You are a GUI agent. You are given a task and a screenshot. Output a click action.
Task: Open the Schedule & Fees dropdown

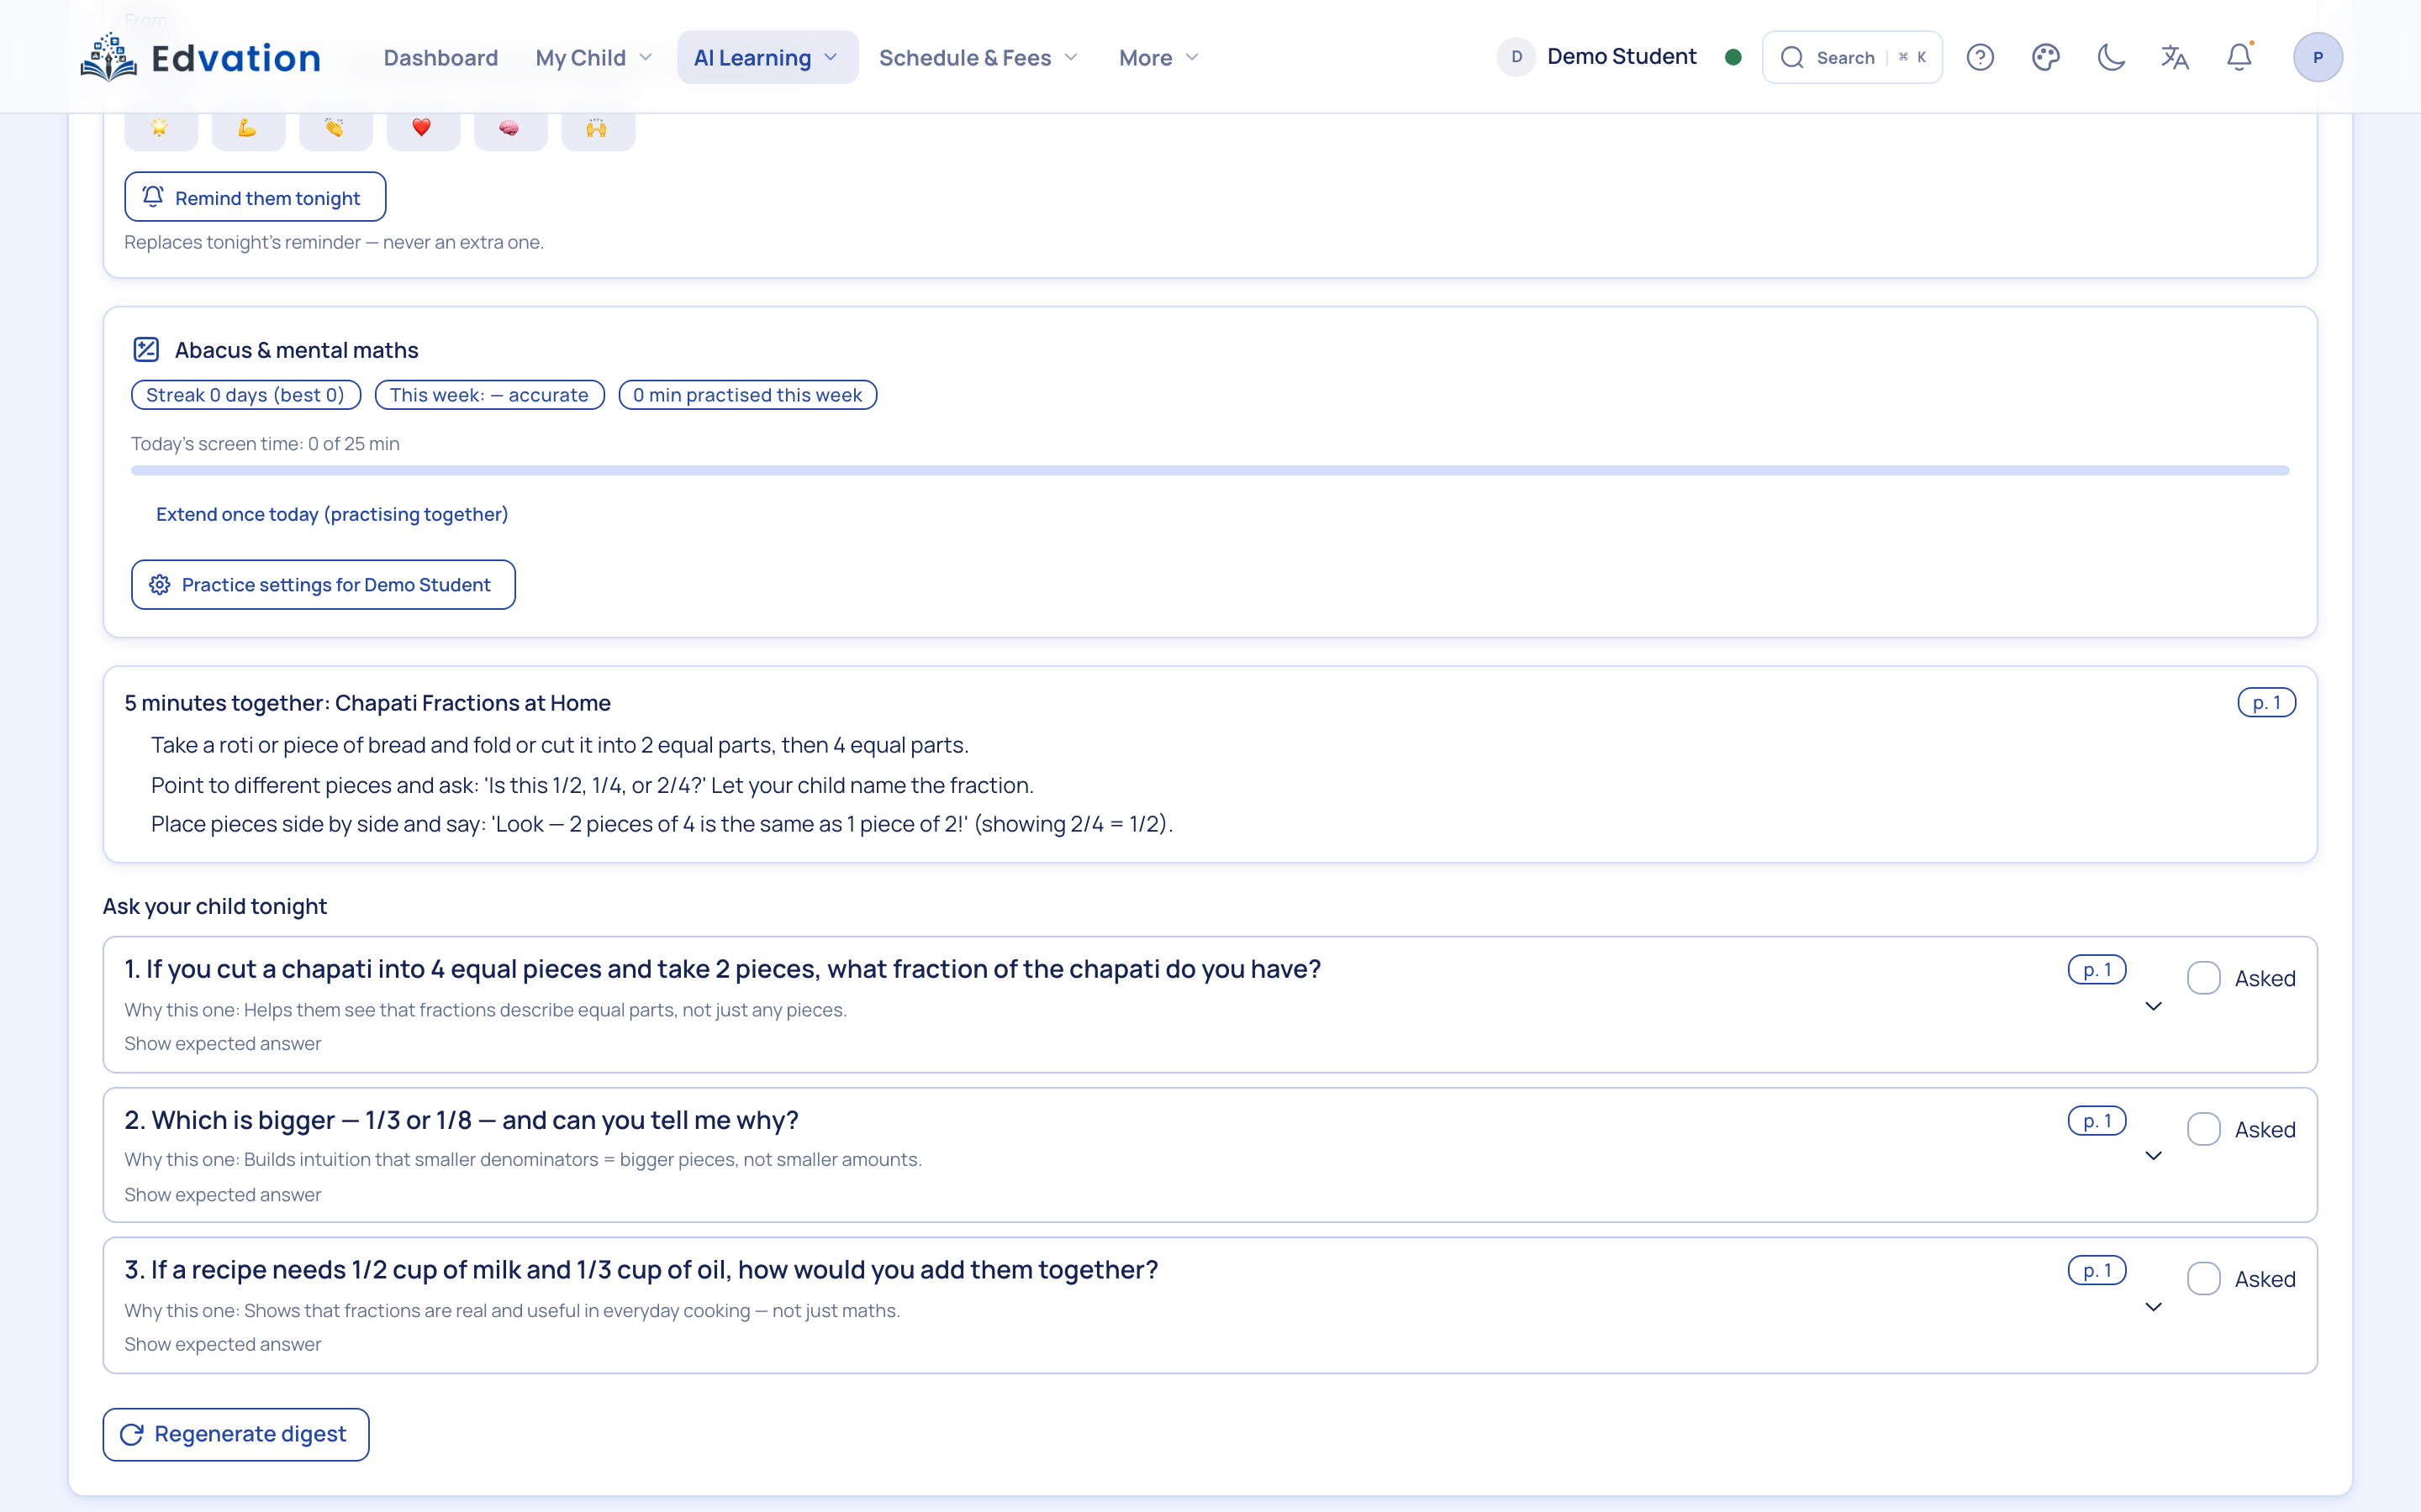tap(978, 57)
